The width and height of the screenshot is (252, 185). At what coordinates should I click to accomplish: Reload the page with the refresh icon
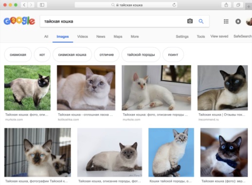click(x=174, y=5)
